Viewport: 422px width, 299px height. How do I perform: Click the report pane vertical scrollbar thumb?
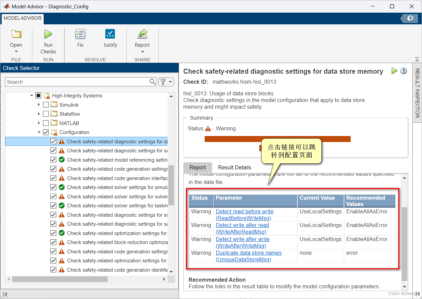[x=404, y=244]
